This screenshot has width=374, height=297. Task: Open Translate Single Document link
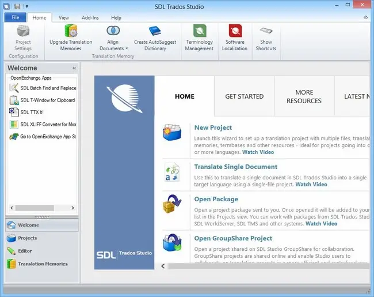click(236, 167)
